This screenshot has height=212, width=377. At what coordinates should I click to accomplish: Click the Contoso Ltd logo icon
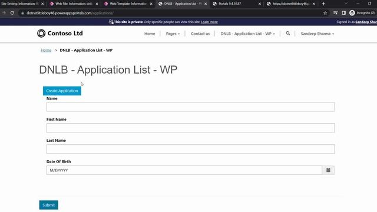pyautogui.click(x=41, y=34)
